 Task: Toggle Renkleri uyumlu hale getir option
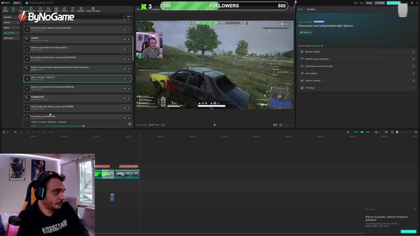coord(413,59)
